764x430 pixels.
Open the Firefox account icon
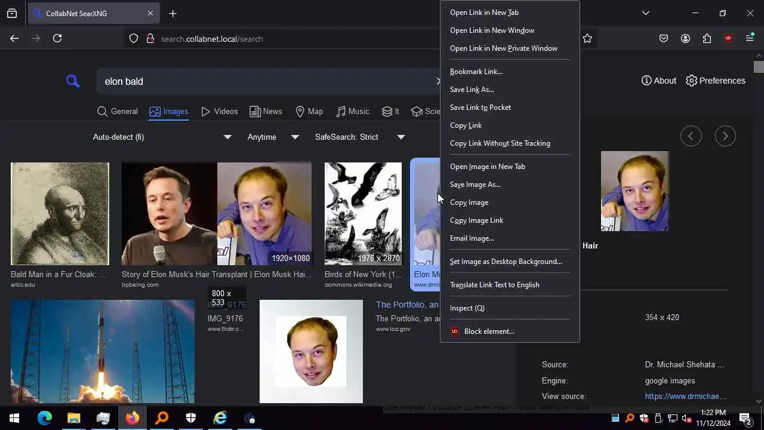(x=685, y=38)
